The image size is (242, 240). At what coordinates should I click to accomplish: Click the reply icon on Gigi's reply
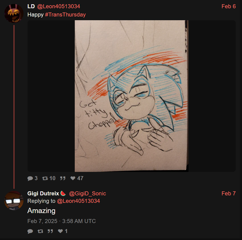pos(30,231)
